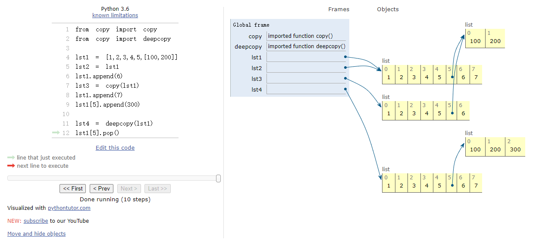
Task: Click the green 'line that just executed' legend arrow
Action: pyautogui.click(x=11, y=158)
